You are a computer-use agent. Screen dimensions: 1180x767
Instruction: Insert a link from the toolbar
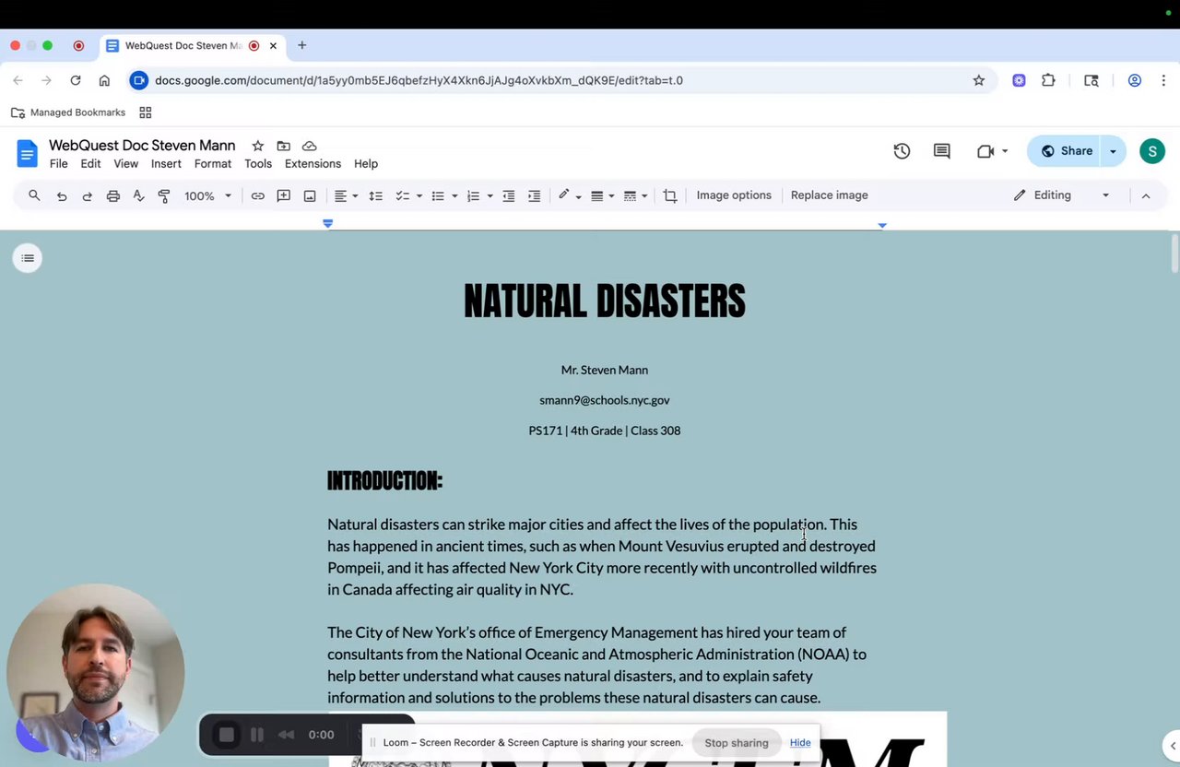pyautogui.click(x=258, y=195)
